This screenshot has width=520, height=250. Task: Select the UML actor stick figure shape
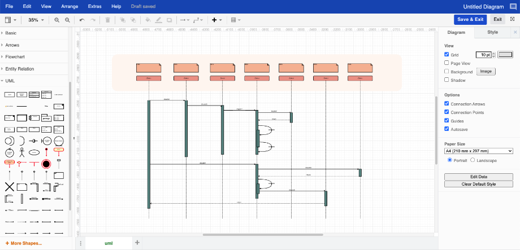(x=21, y=152)
